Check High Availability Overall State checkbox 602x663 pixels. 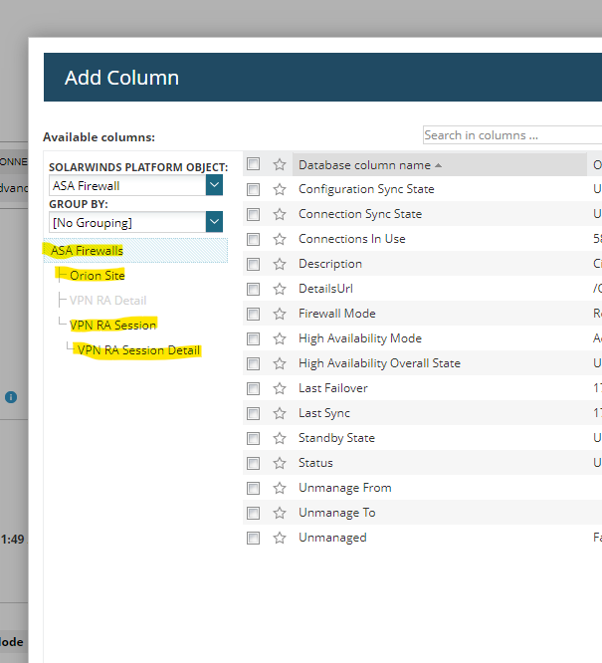[253, 363]
